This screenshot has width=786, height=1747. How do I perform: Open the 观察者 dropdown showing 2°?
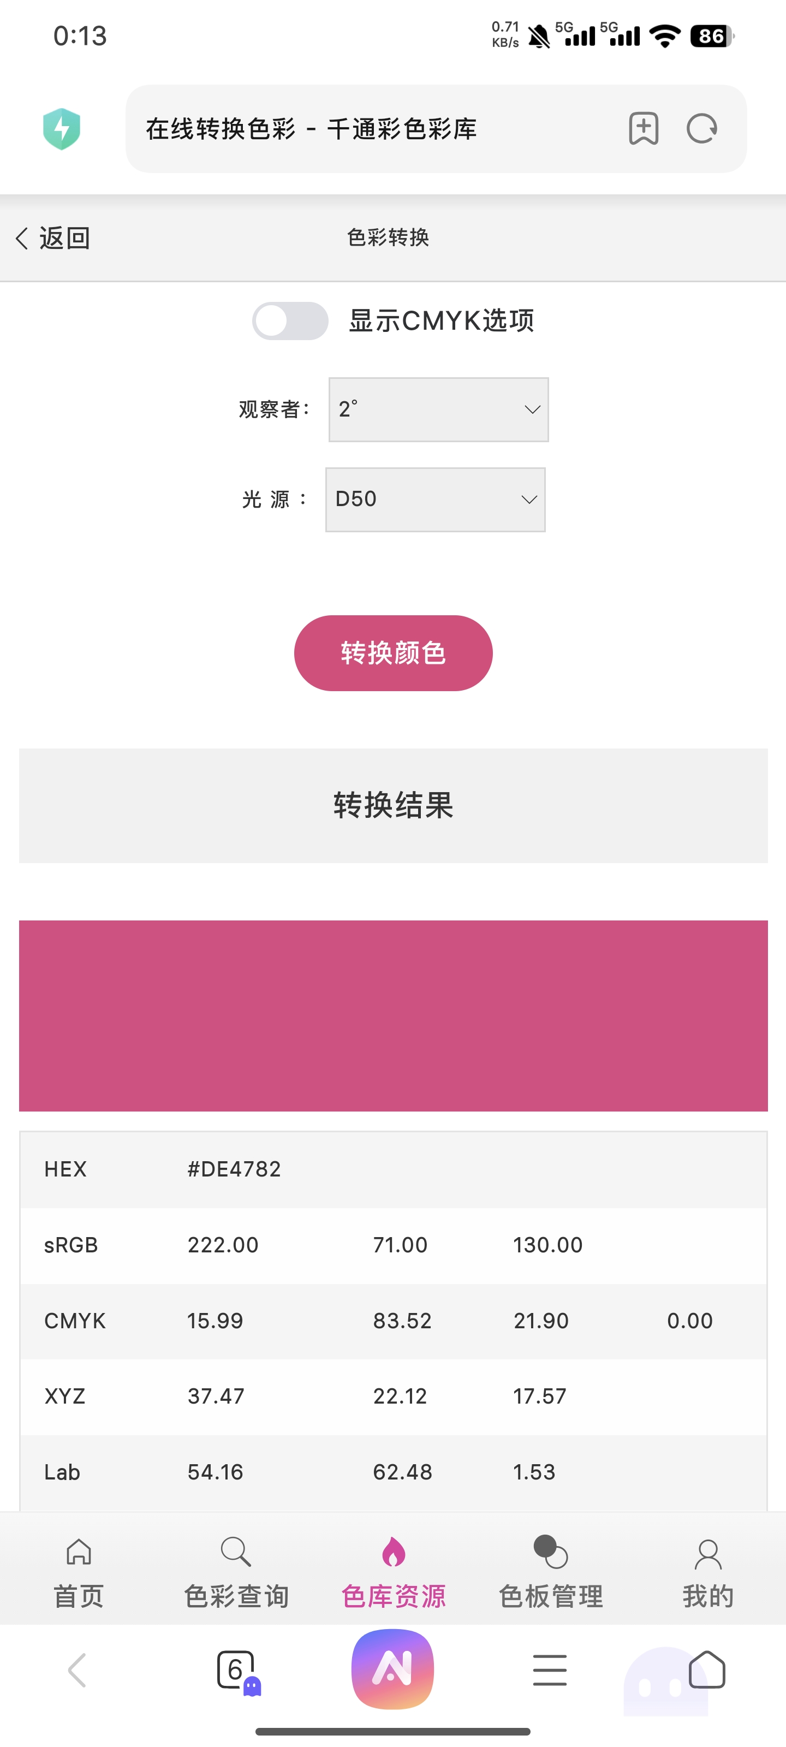(x=438, y=409)
